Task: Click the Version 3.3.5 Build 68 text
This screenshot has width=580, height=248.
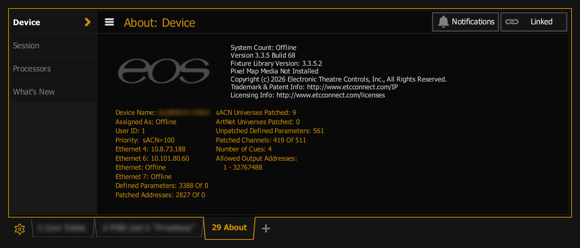Action: point(263,55)
